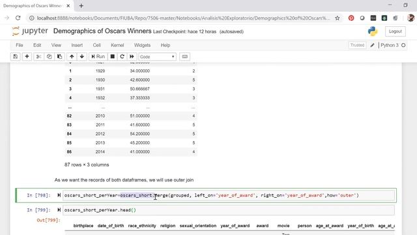Cut selected cells with scissors icon
417x235 pixels.
[38, 57]
